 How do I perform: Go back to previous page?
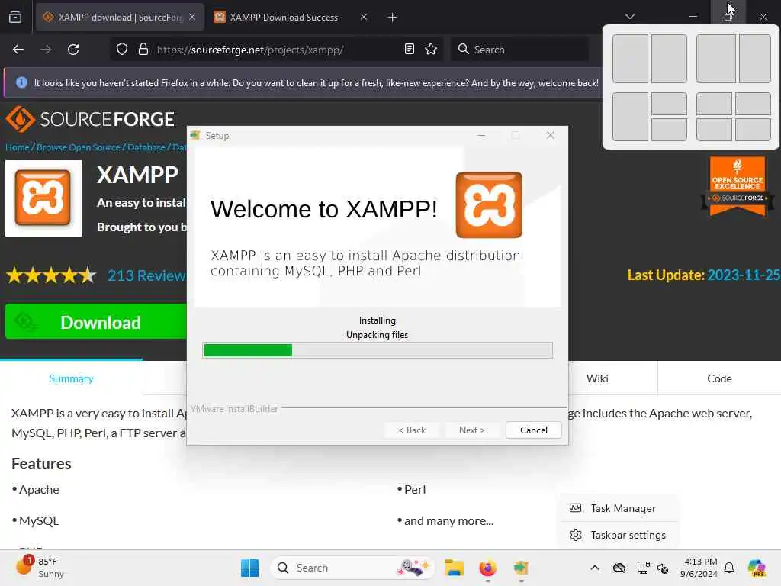(18, 50)
